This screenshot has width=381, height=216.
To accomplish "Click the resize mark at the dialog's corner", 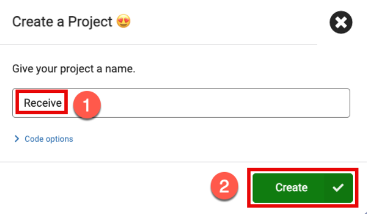I will coord(366,213).
